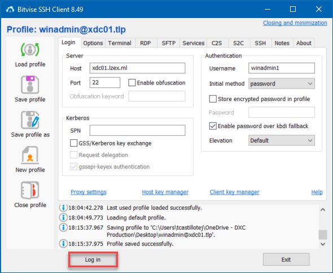Click the log scrollbar down arrow
333x273 pixels.
click(323, 244)
